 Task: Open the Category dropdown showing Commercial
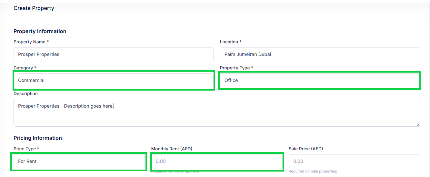[x=113, y=80]
